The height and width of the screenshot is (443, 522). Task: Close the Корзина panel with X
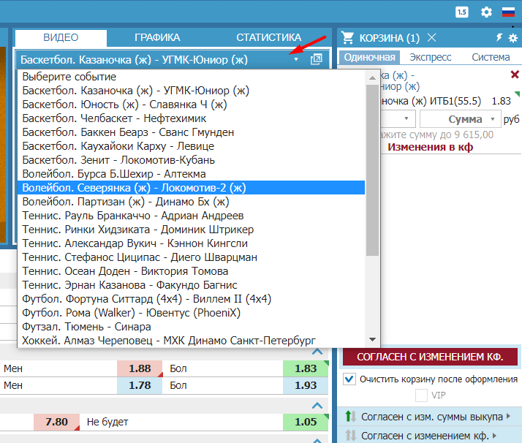pos(432,37)
